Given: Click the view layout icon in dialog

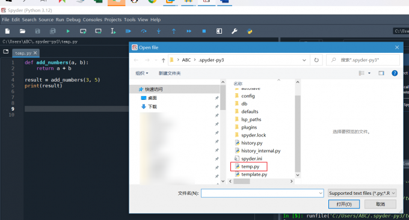Looking at the screenshot, I should tap(361, 73).
